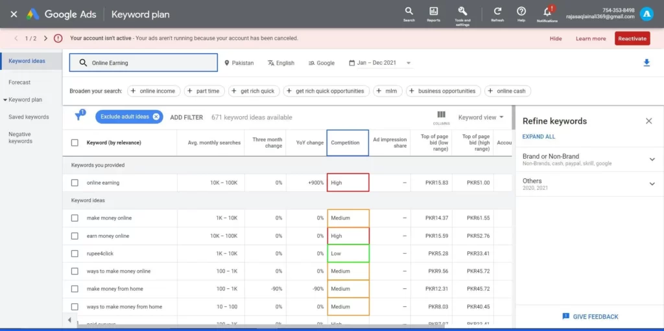The height and width of the screenshot is (331, 664).
Task: Open the account avatar menu
Action: click(646, 14)
